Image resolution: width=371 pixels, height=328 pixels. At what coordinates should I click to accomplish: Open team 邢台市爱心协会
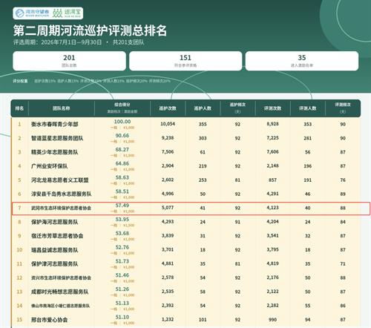pos(50,320)
